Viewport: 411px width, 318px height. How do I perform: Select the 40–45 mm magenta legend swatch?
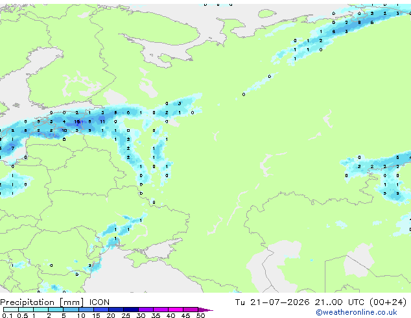(176, 310)
